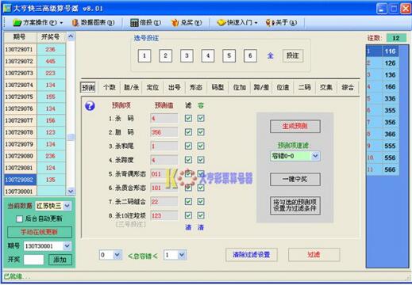The image size is (412, 285).
Task: Switch to the 二码 tab
Action: [305, 87]
